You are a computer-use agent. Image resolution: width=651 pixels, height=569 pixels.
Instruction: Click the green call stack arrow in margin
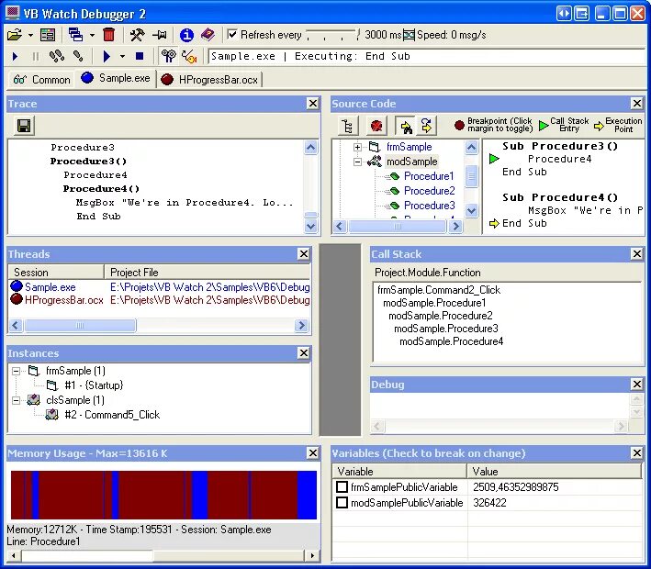coord(494,159)
